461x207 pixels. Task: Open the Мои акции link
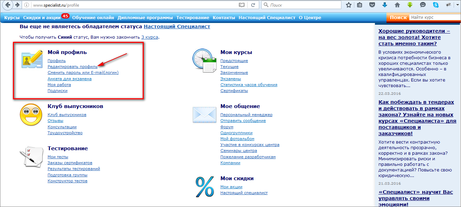[231, 187]
